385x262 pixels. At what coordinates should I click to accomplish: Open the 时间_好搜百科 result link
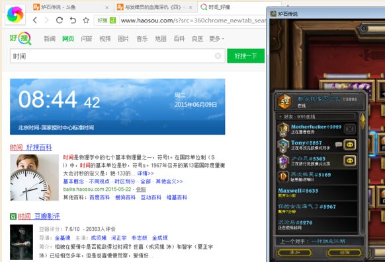click(x=31, y=147)
